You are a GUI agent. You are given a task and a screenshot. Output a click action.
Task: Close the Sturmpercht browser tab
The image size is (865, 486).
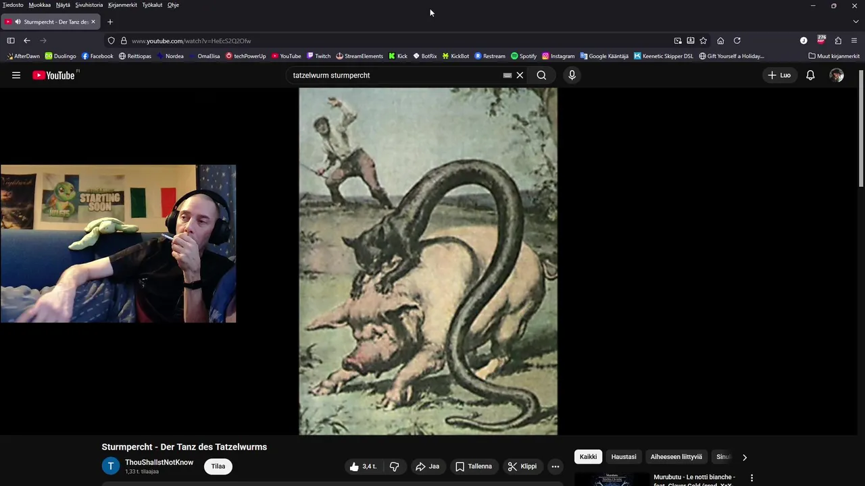pos(93,22)
